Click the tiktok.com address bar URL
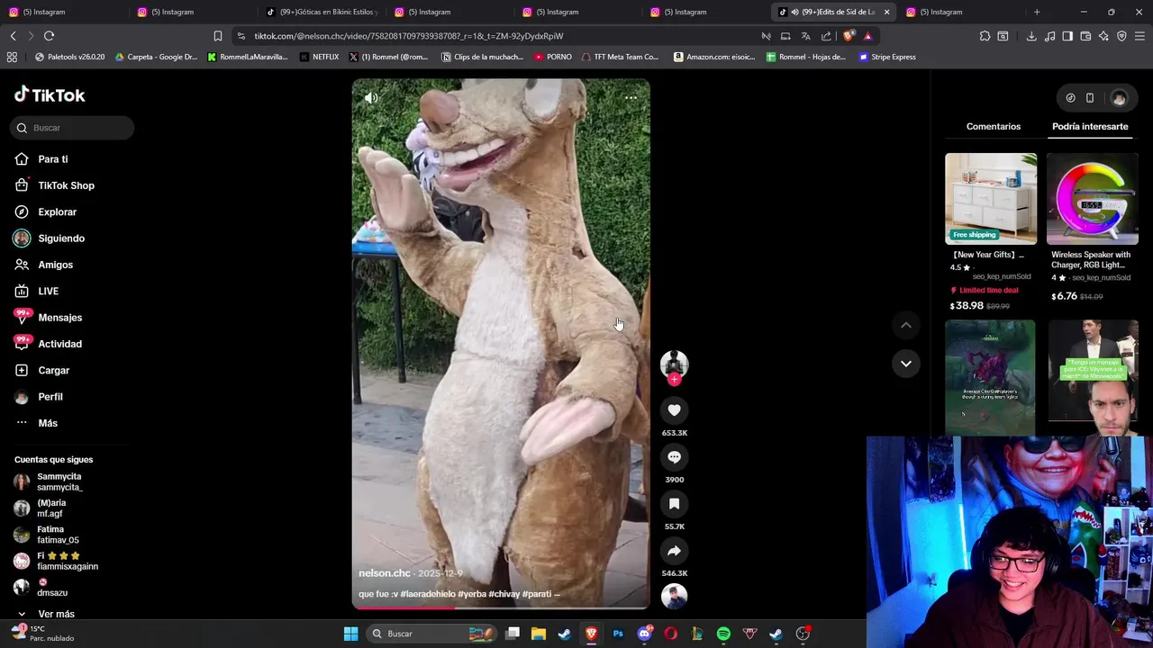Viewport: 1153px width, 648px height. 409,36
